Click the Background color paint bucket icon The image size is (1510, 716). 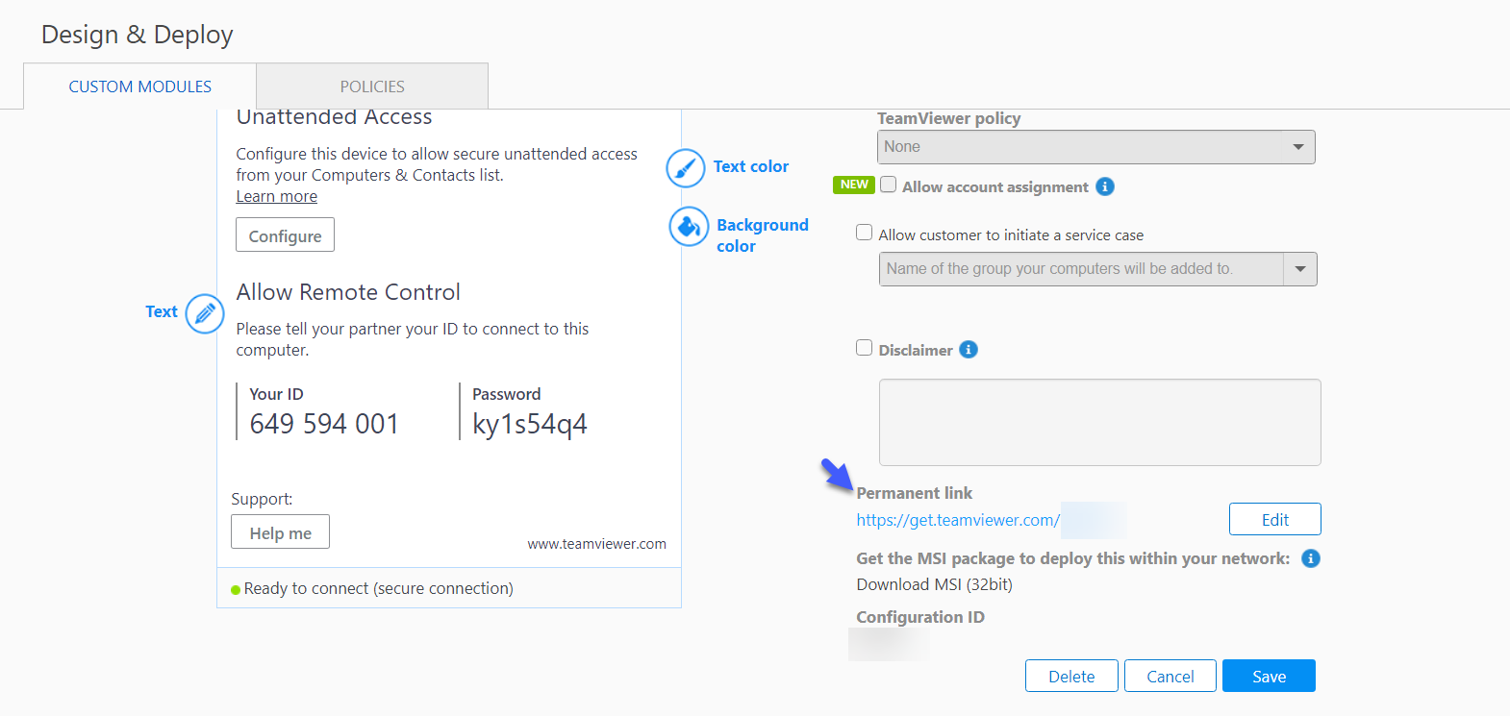(x=689, y=227)
